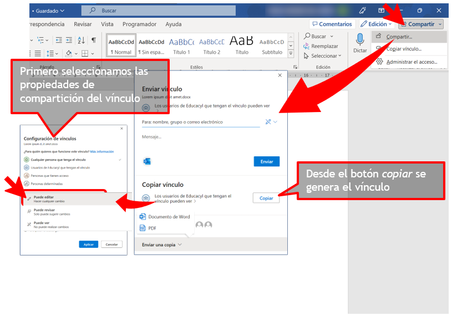Click the globe icon beside Copiar vínculo text

(146, 198)
